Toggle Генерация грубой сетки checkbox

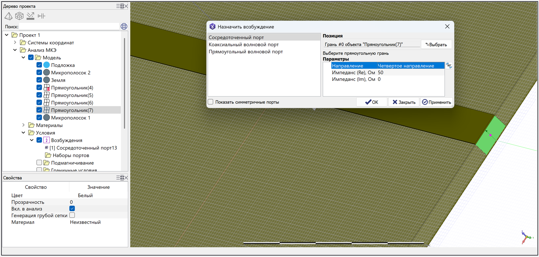tap(72, 215)
